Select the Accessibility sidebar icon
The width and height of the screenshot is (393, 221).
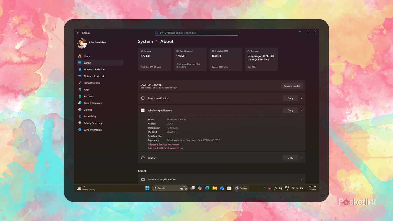pyautogui.click(x=80, y=116)
